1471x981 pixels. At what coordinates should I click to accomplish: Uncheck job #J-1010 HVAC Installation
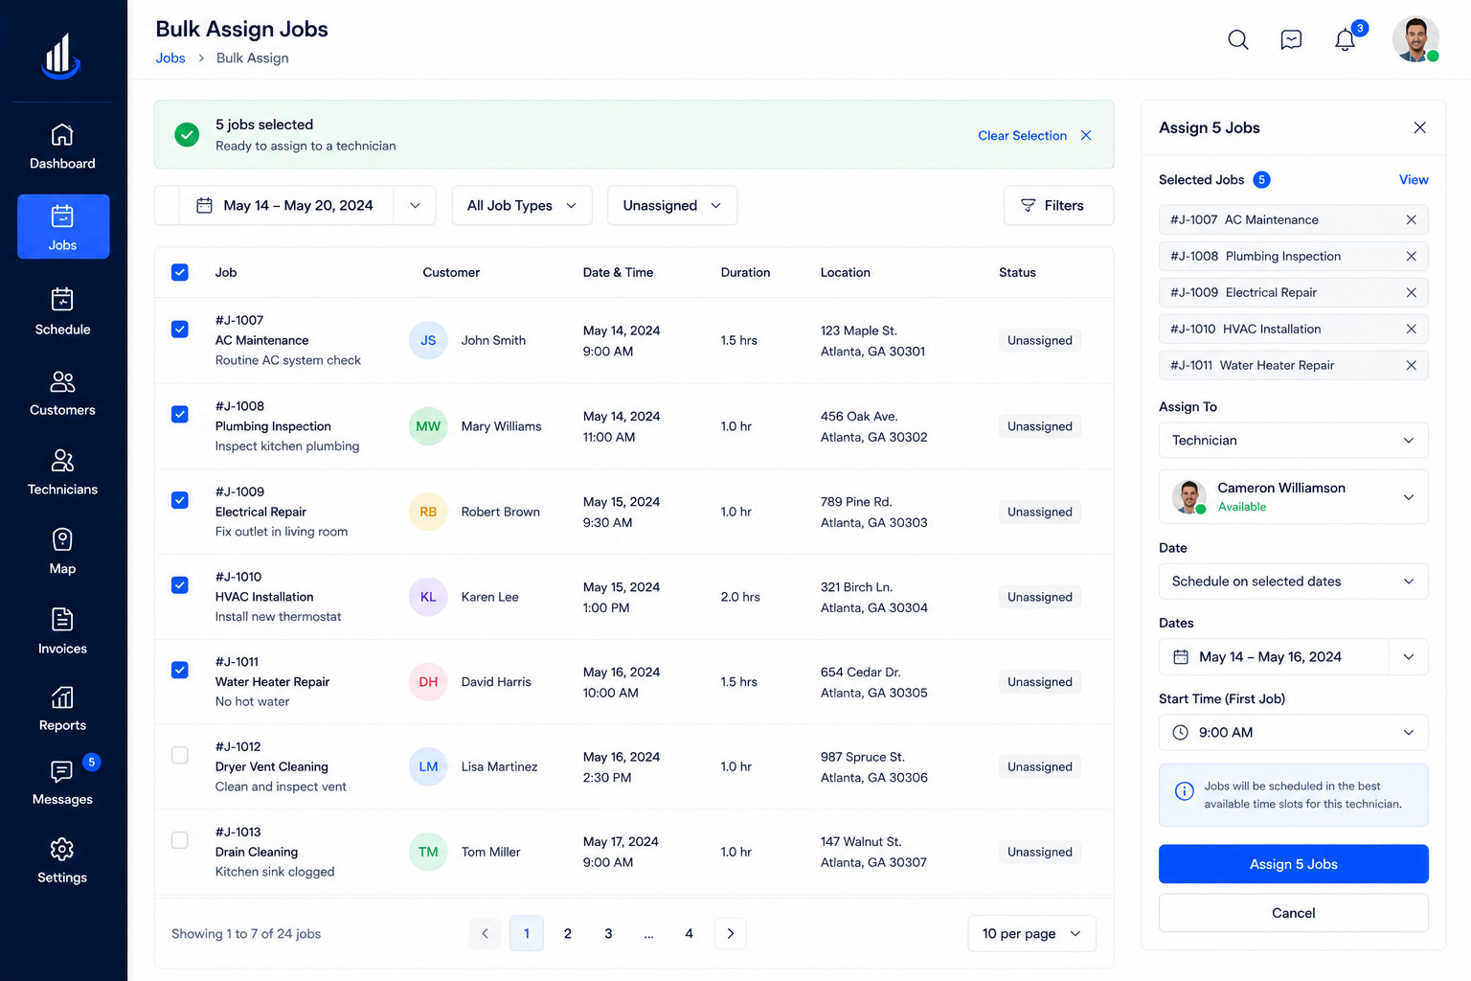click(x=179, y=584)
